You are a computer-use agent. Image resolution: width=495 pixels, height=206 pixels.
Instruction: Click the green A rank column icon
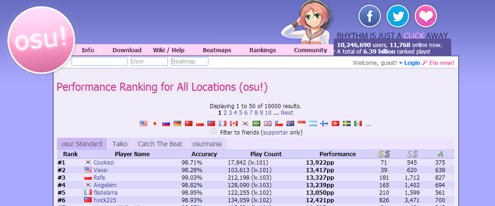click(x=440, y=154)
